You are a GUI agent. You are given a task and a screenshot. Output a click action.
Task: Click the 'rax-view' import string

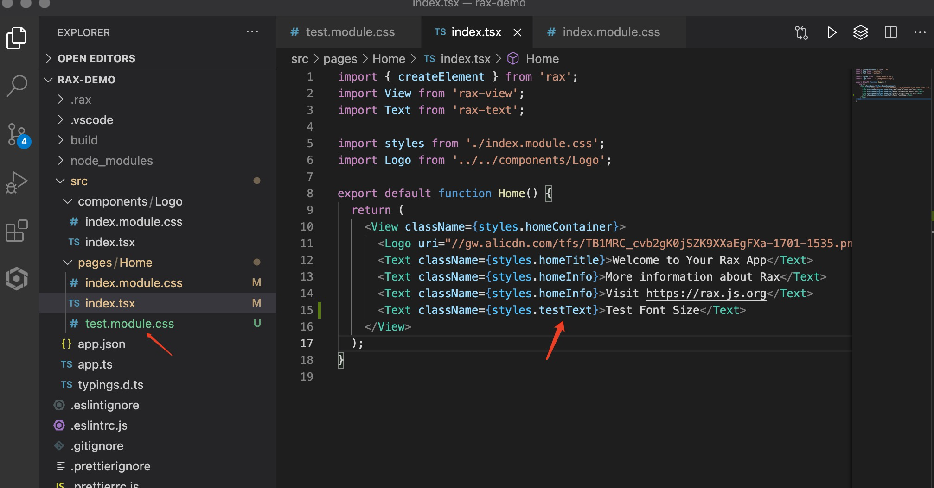[x=485, y=94]
